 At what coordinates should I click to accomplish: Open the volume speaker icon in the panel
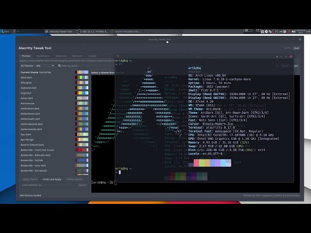[294, 32]
